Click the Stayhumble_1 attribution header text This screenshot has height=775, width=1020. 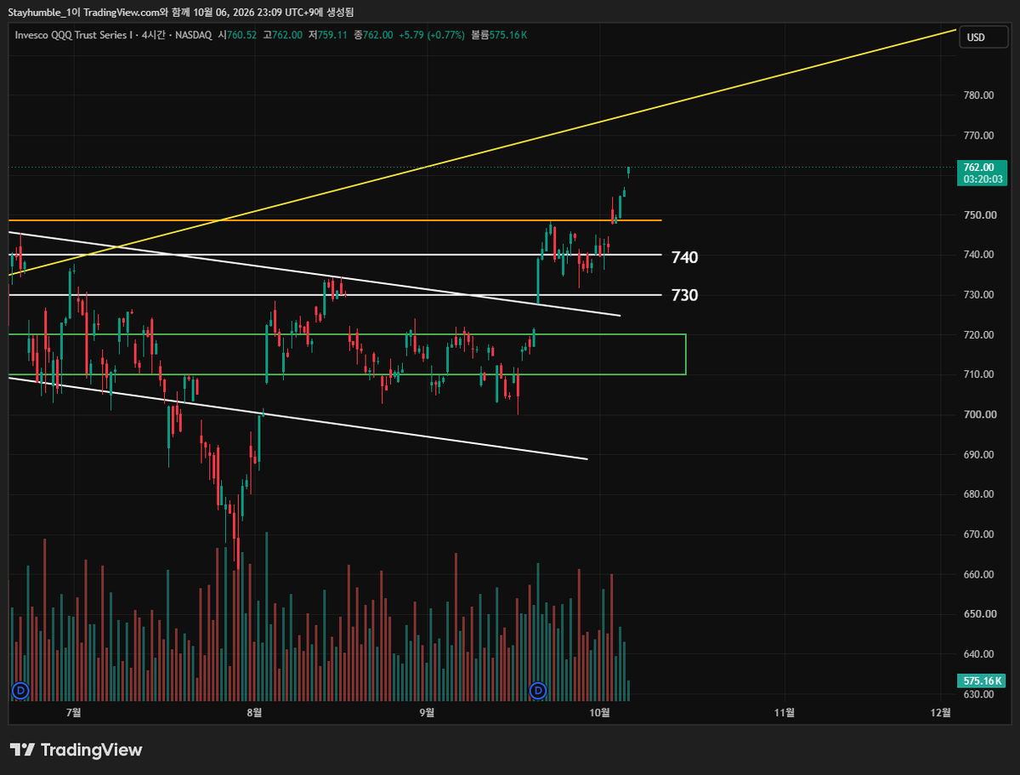(x=182, y=12)
